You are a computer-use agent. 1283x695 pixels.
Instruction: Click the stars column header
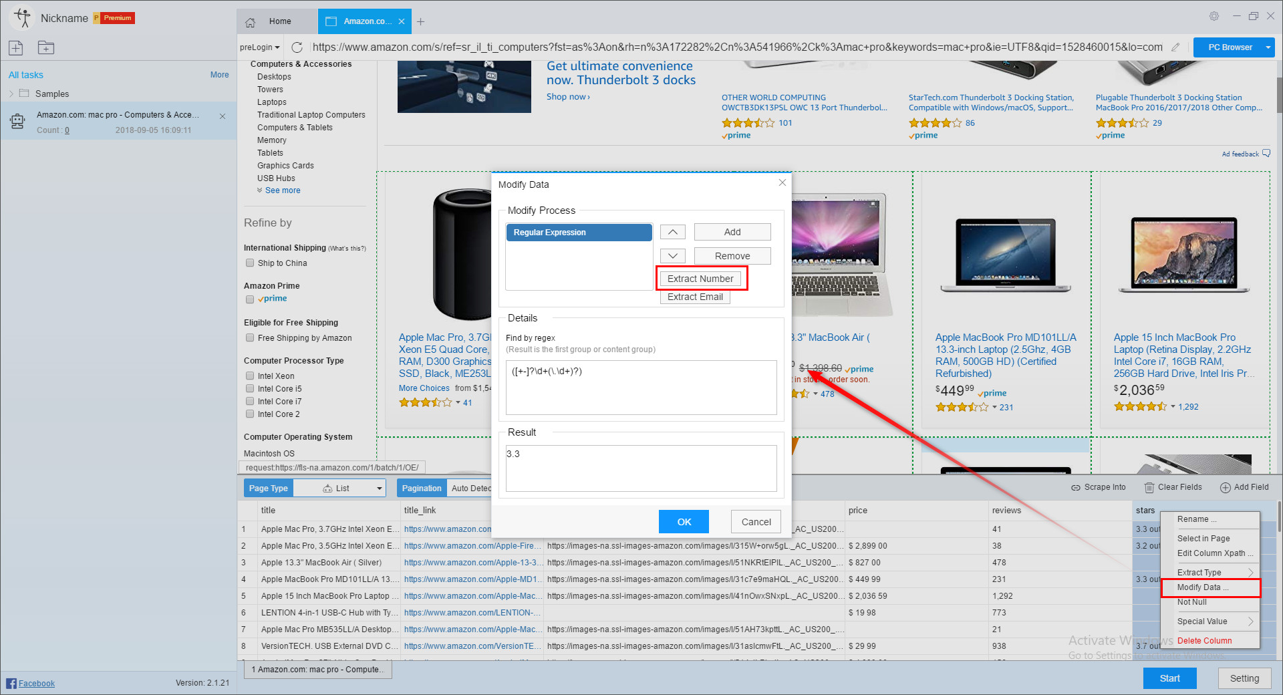coord(1145,511)
